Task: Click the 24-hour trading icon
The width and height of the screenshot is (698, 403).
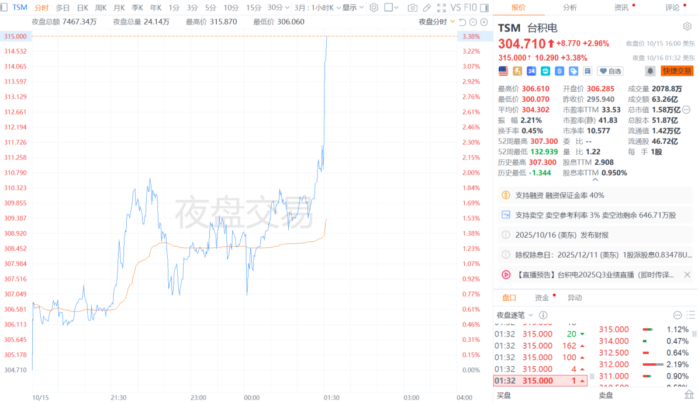Action: (x=531, y=71)
